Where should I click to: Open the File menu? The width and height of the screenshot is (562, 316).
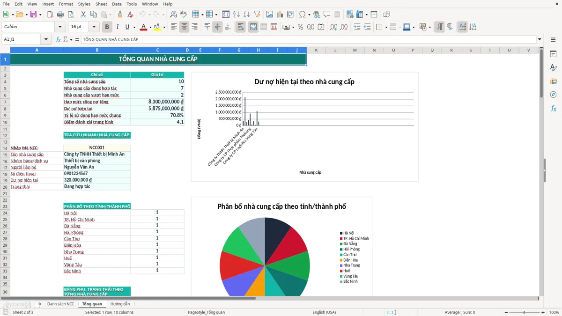pyautogui.click(x=6, y=4)
